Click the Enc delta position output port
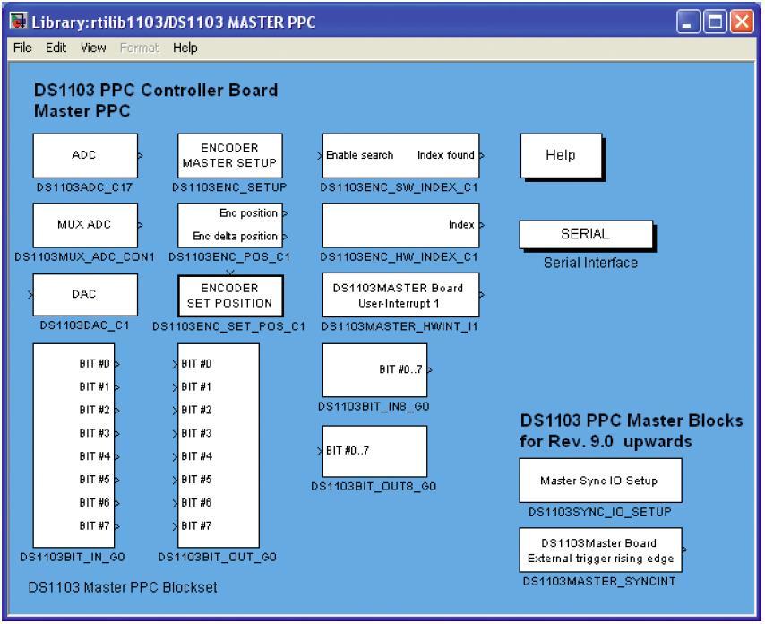The image size is (765, 624). (285, 237)
